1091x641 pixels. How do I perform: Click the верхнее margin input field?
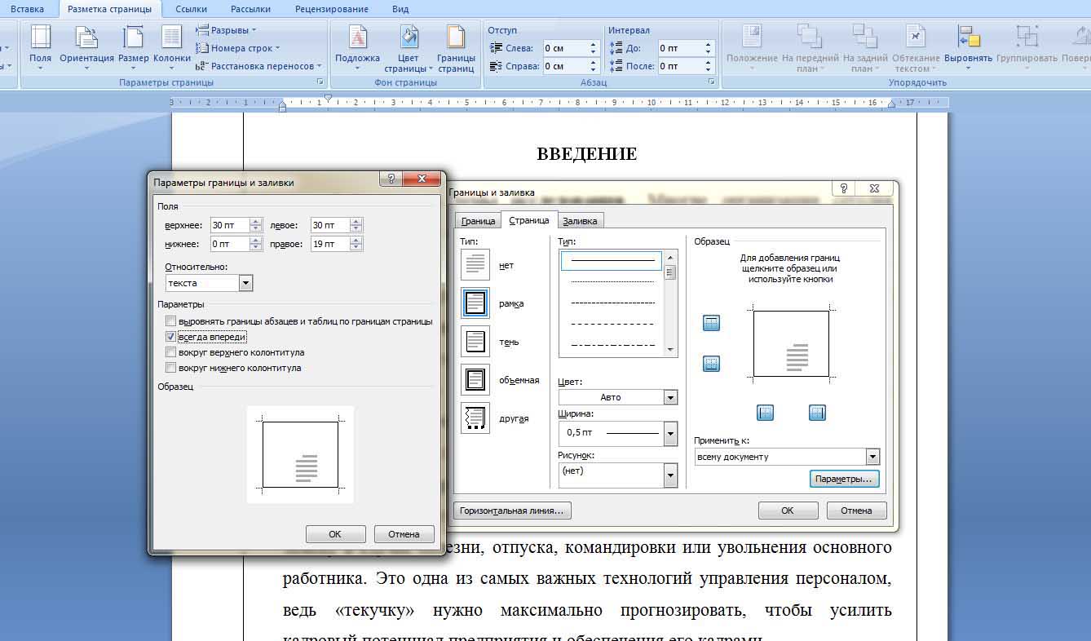[x=229, y=225]
